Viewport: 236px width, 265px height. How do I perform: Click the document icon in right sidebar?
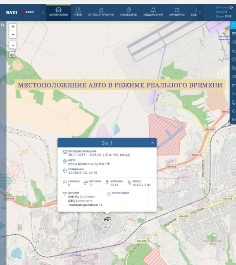pos(233,68)
